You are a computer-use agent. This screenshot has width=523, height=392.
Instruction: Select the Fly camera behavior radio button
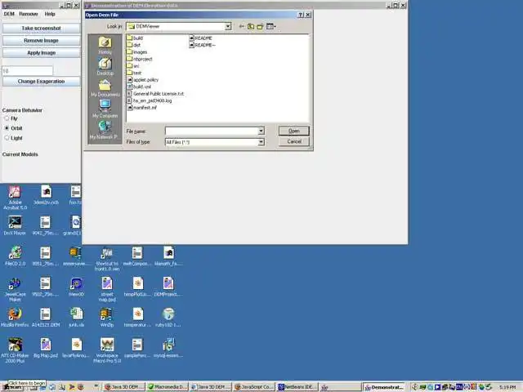[x=7, y=118]
